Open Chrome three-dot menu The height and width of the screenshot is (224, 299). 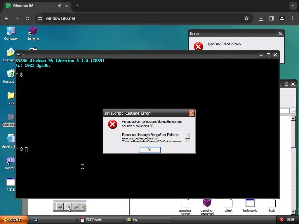tap(293, 18)
